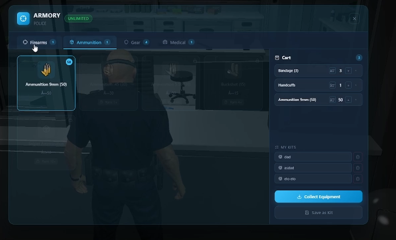Select the locked Ammunition .45 (30) card

pos(109,83)
